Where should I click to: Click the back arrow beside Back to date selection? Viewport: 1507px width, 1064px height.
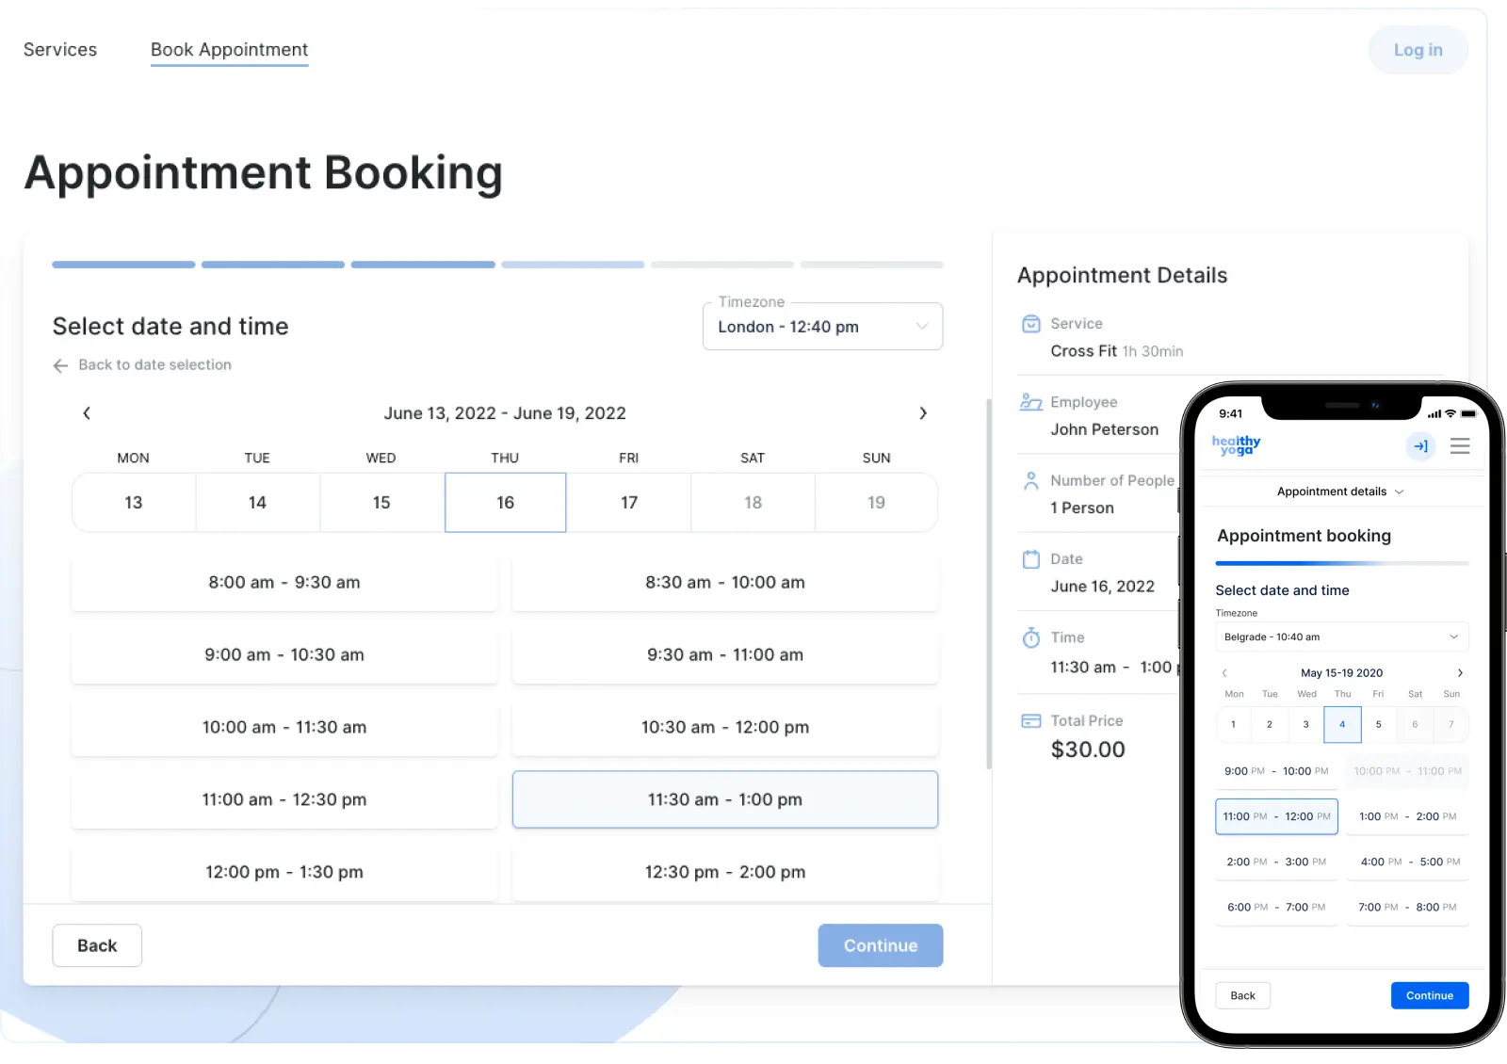click(61, 365)
